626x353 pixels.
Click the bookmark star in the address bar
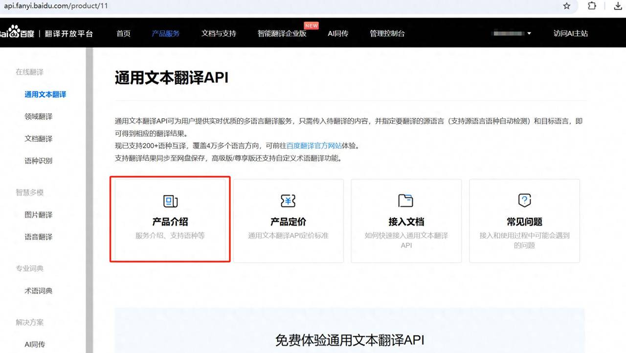pyautogui.click(x=566, y=7)
